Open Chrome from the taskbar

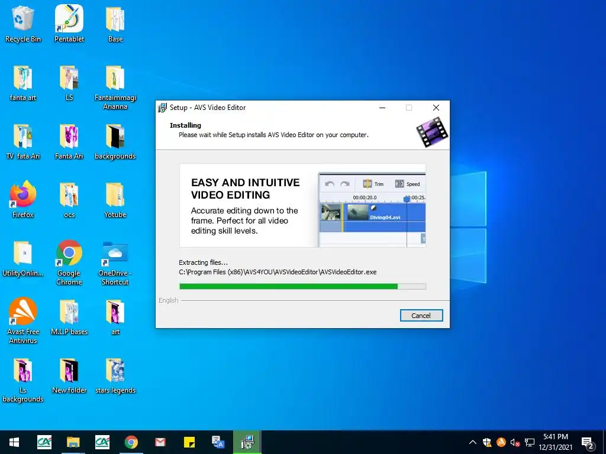[131, 442]
